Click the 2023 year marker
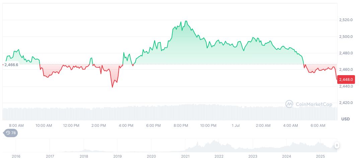The image size is (359, 160). pos(253,156)
